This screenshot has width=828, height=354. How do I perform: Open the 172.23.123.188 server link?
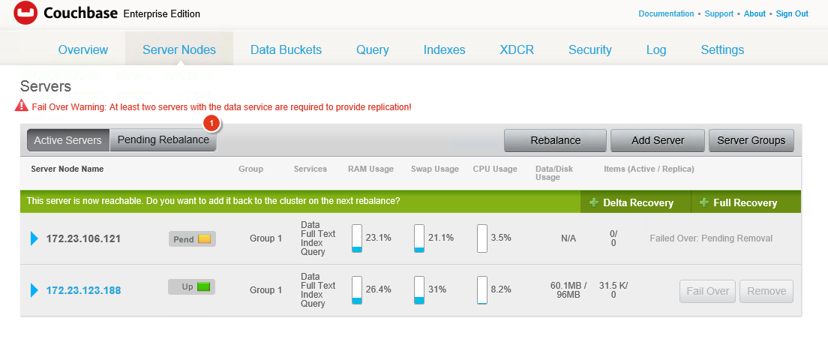83,290
